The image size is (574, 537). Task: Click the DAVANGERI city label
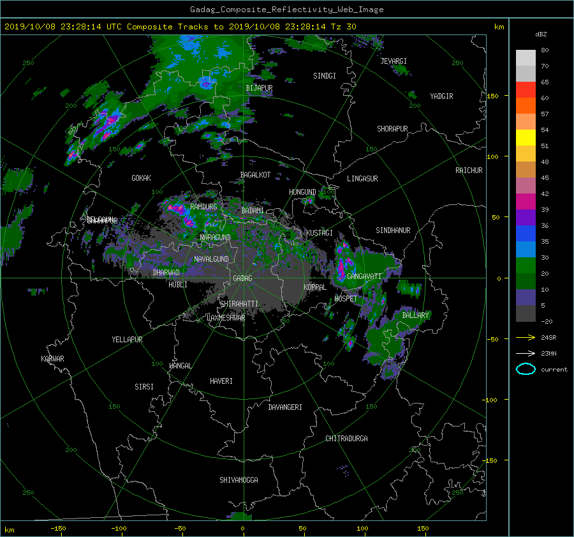click(285, 407)
